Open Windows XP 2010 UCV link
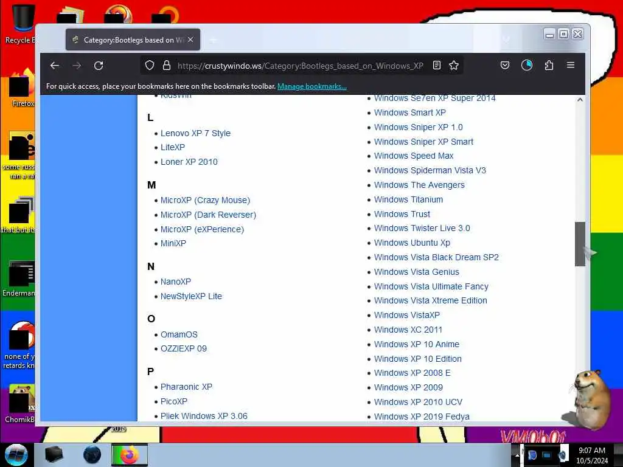Screen dimensions: 623x467 click(418, 403)
